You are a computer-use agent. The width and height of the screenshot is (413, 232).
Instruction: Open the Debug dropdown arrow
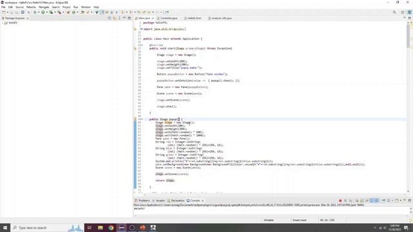coord(39,12)
